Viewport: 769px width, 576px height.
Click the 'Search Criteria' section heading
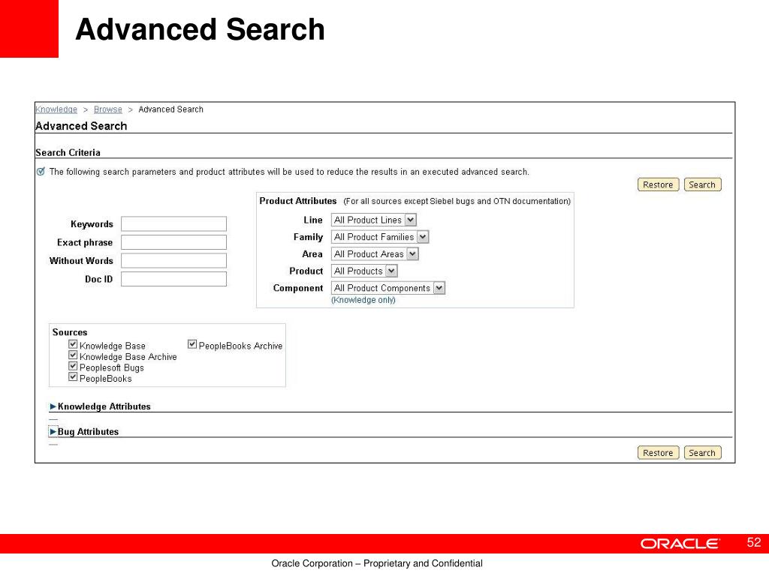pyautogui.click(x=68, y=152)
